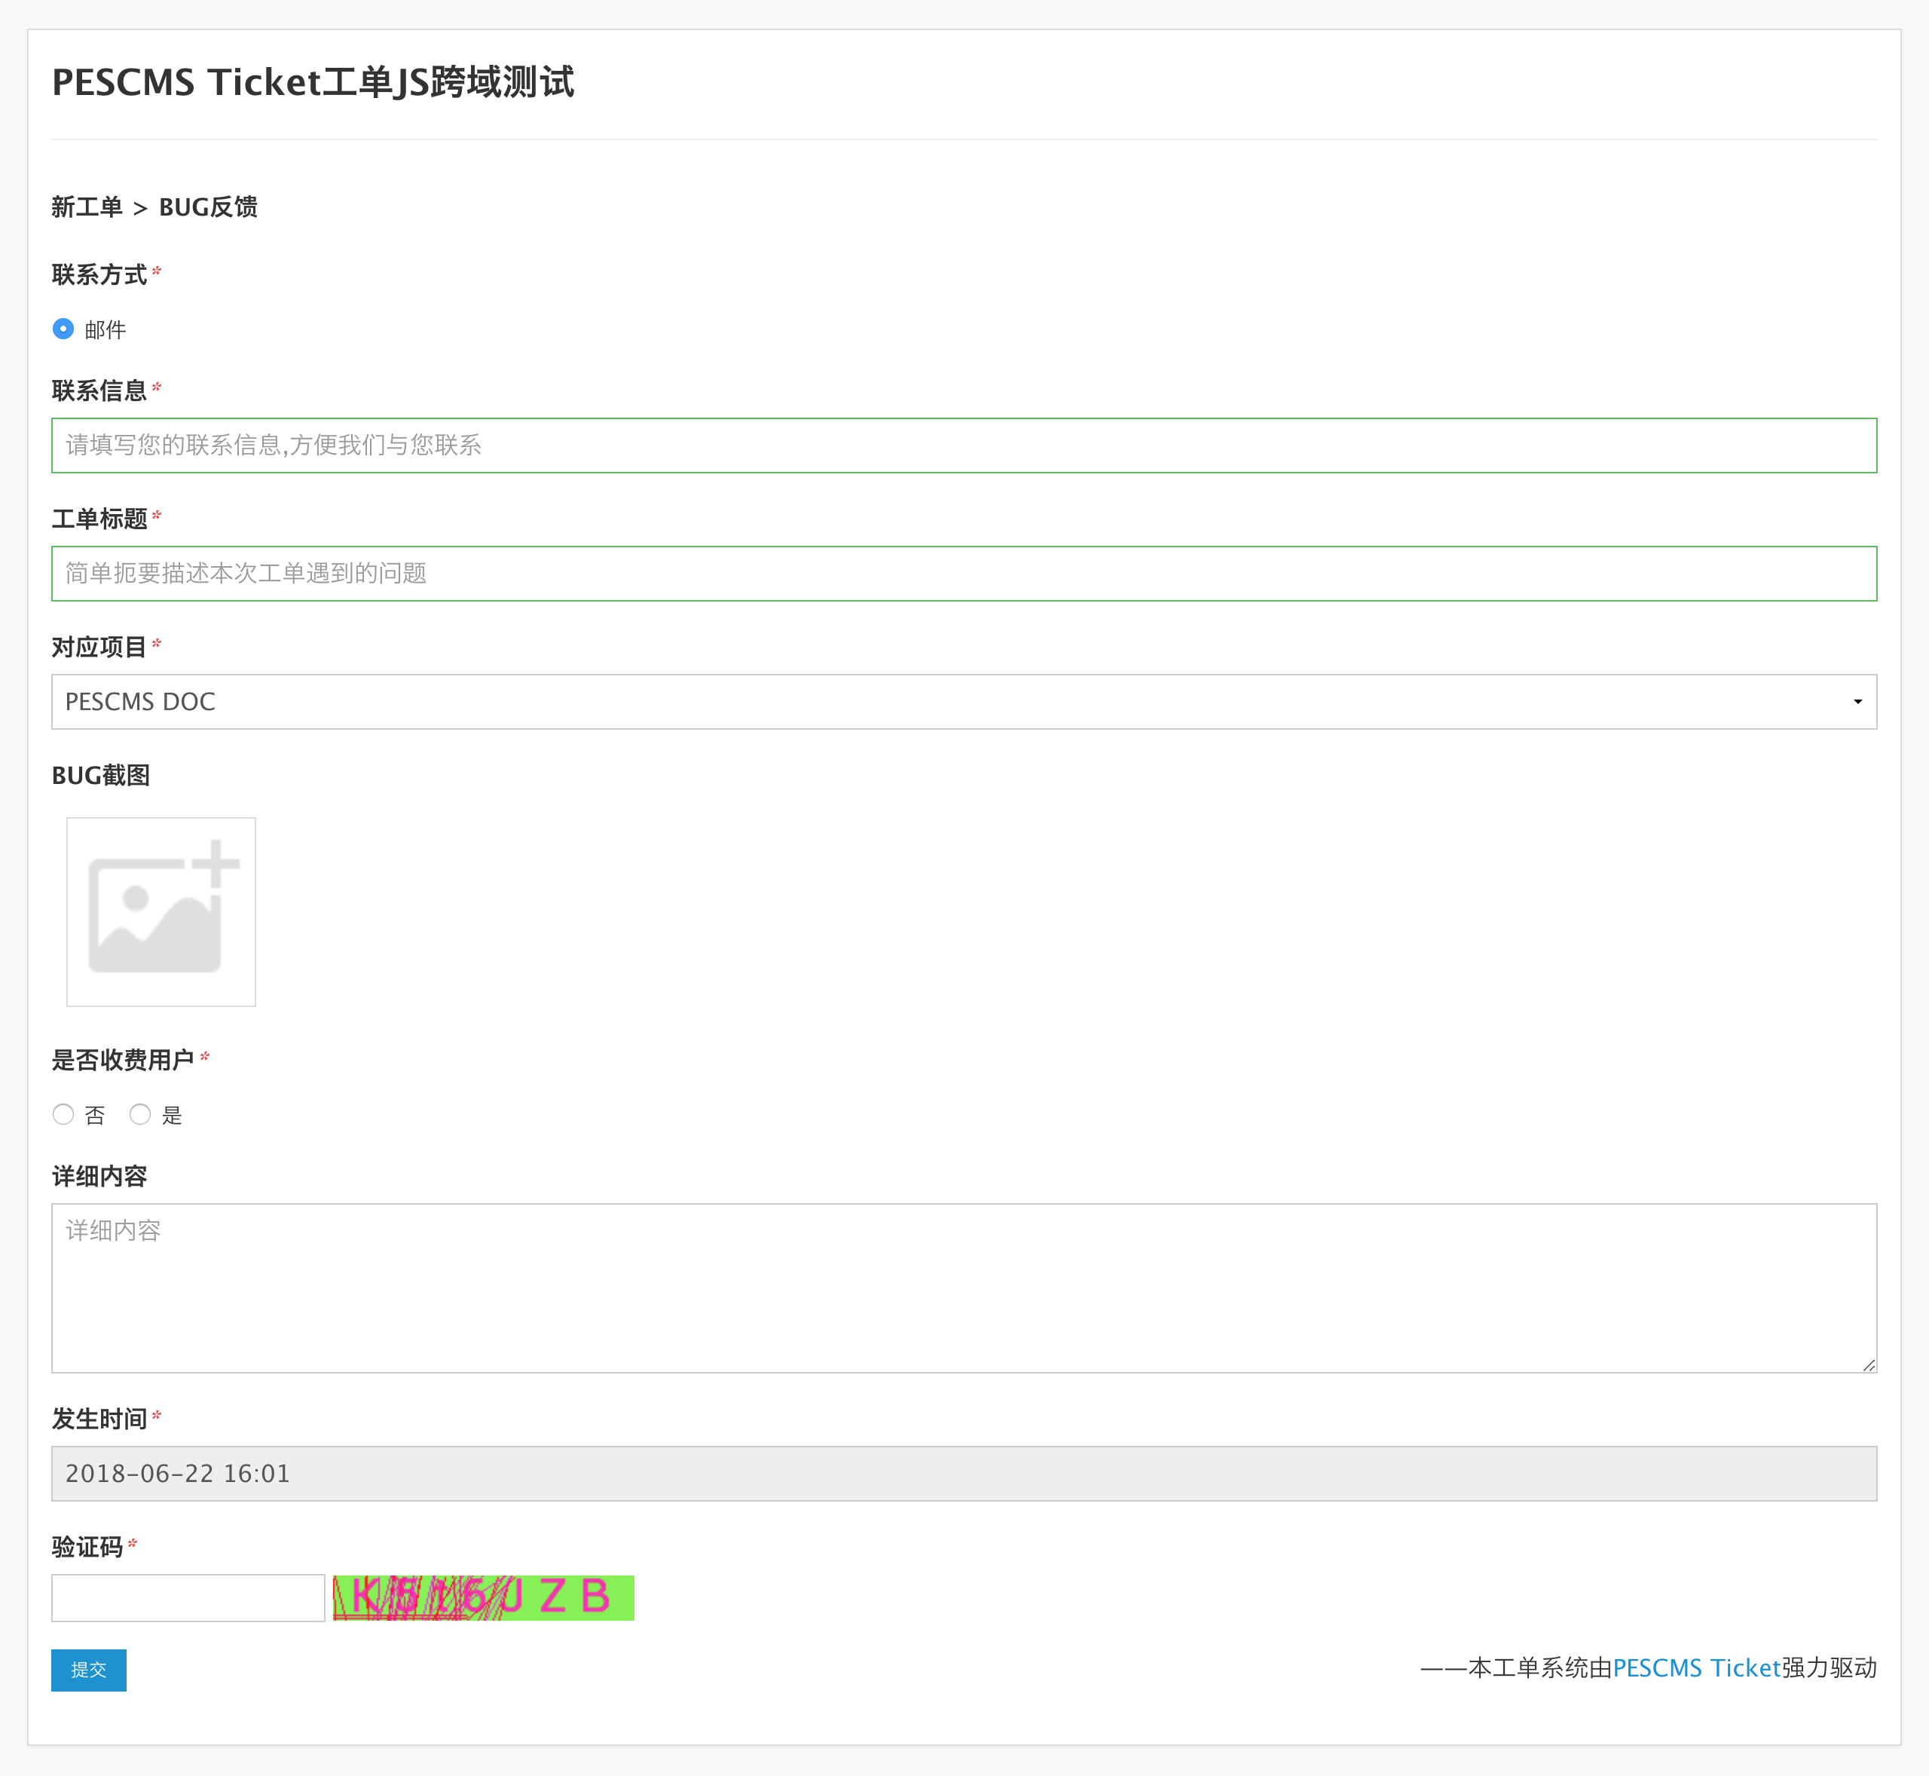1929x1776 pixels.
Task: Click the 联系信息 field label
Action: [100, 390]
